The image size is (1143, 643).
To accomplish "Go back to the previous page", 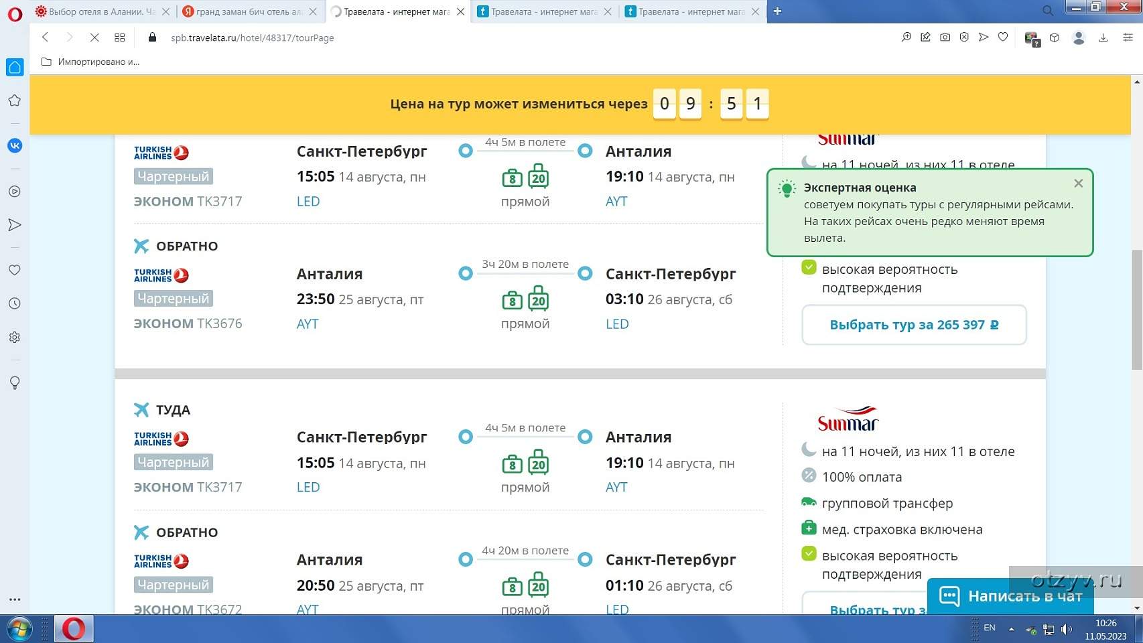I will click(x=45, y=38).
